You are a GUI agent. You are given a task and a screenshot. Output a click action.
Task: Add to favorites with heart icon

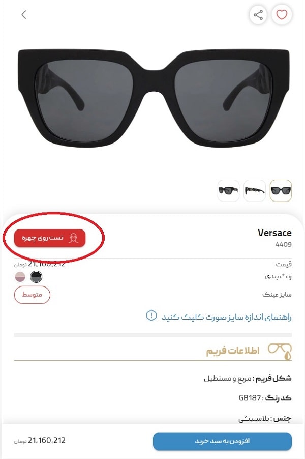tap(282, 15)
